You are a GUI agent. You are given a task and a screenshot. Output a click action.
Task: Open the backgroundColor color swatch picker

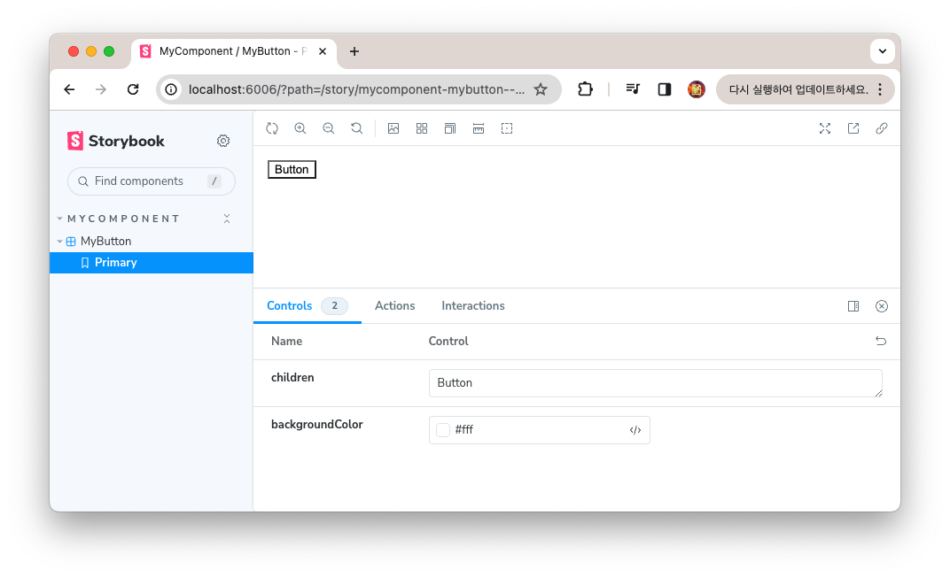(x=443, y=430)
